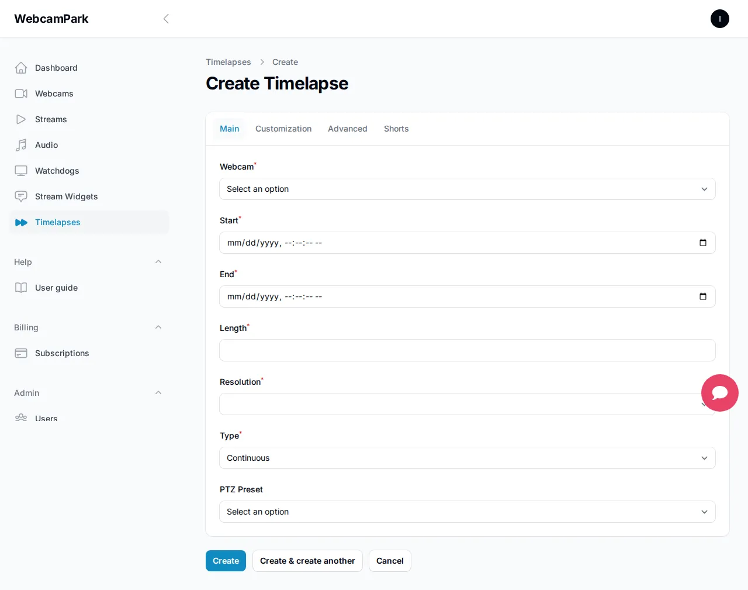Expand the Webcam dropdown

(467, 189)
